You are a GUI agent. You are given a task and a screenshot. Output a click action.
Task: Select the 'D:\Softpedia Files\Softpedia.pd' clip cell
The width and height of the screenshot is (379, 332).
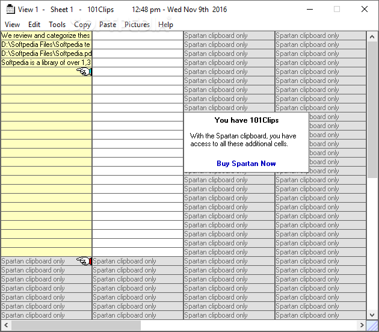point(46,54)
